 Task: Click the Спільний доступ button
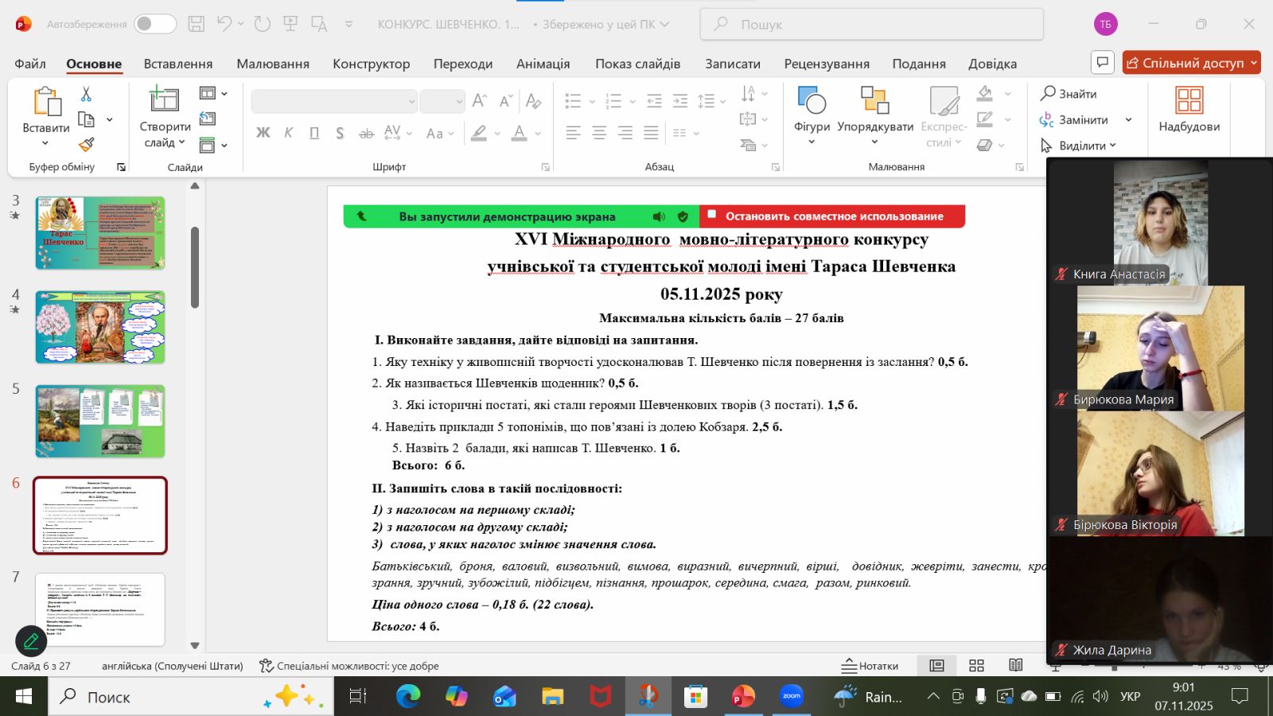tap(1191, 63)
